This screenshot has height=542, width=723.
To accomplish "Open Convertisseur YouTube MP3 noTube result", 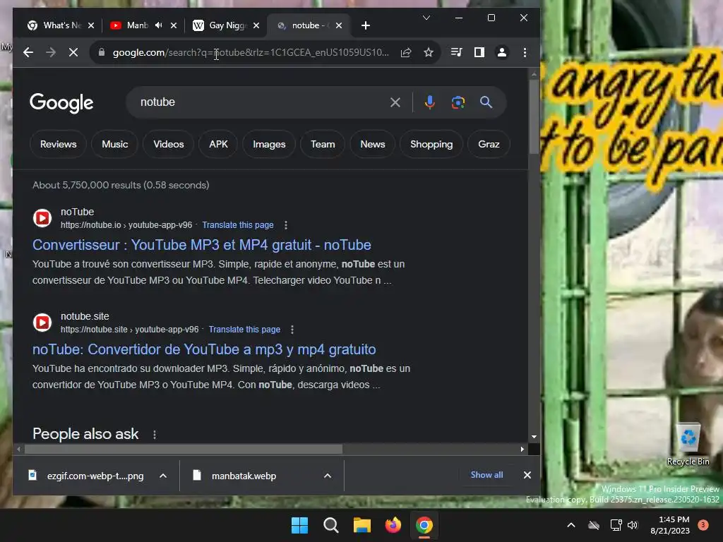I will pyautogui.click(x=201, y=245).
